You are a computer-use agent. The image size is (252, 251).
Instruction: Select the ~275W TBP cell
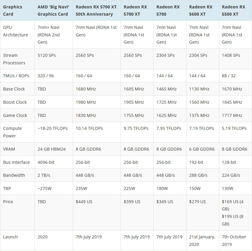[54, 188]
